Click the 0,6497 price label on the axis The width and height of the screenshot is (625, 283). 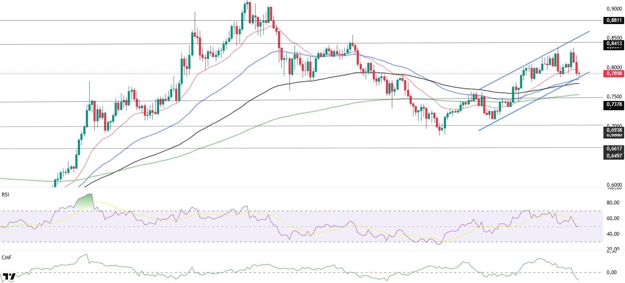click(x=613, y=156)
